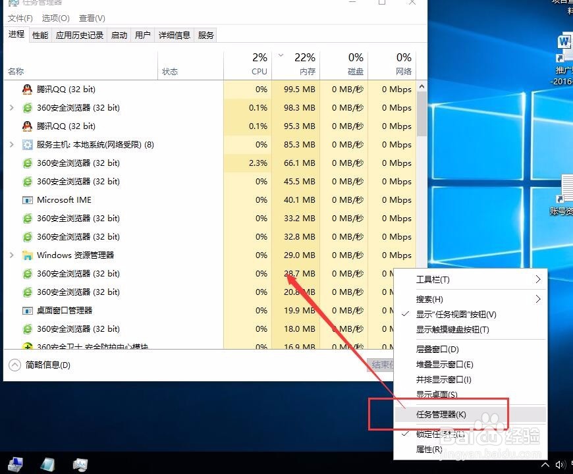Open the 查看(V) menu

pyautogui.click(x=92, y=18)
